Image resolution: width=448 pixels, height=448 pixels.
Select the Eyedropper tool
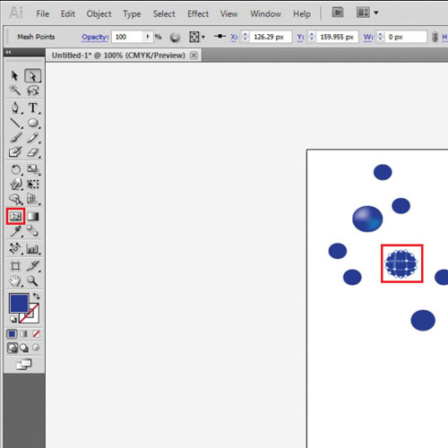(15, 231)
